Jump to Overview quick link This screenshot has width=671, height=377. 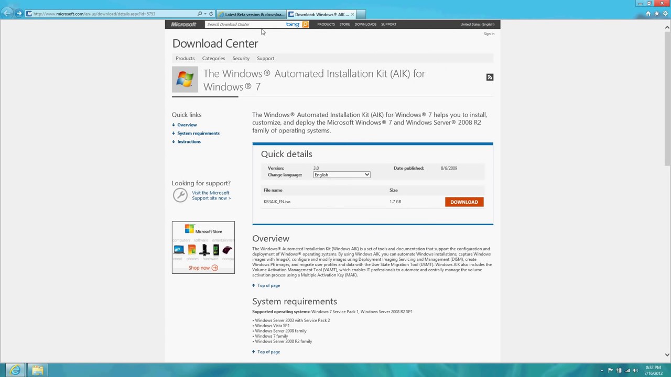187,125
